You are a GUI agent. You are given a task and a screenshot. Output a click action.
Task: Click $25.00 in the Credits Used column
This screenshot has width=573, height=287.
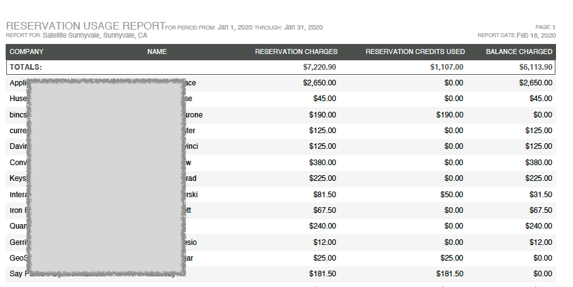click(452, 257)
